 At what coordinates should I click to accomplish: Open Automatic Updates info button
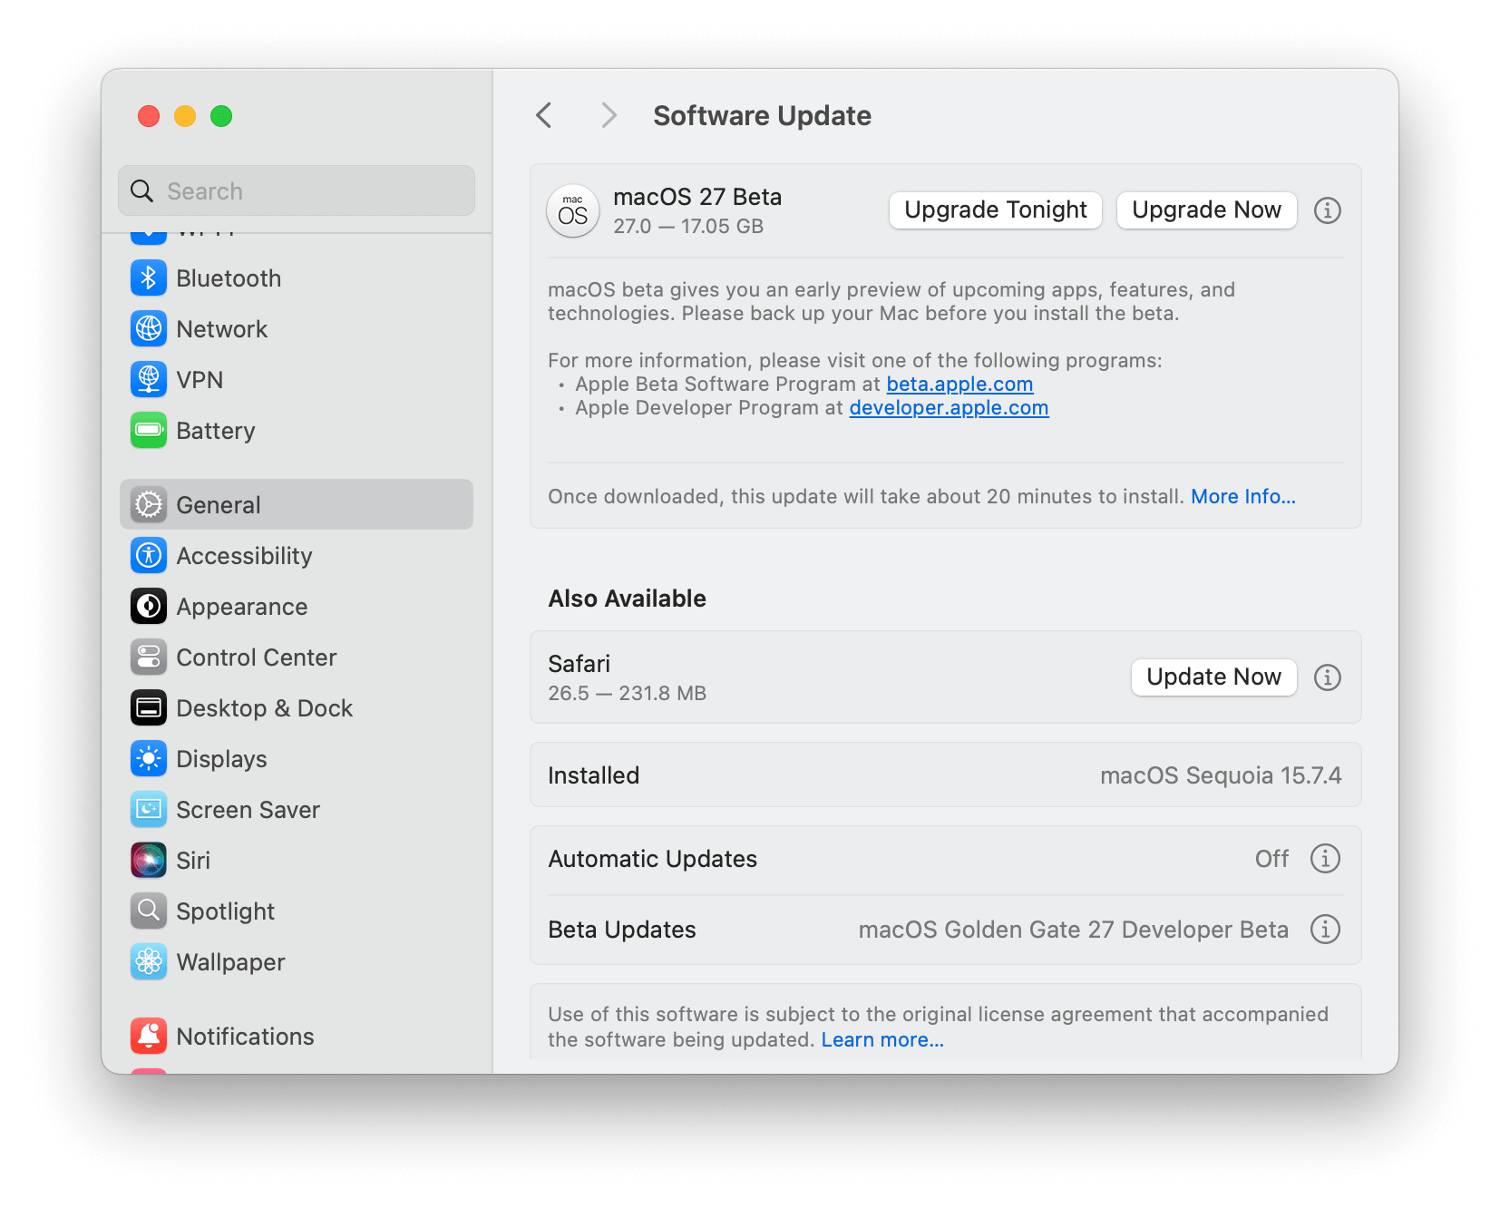(x=1325, y=858)
